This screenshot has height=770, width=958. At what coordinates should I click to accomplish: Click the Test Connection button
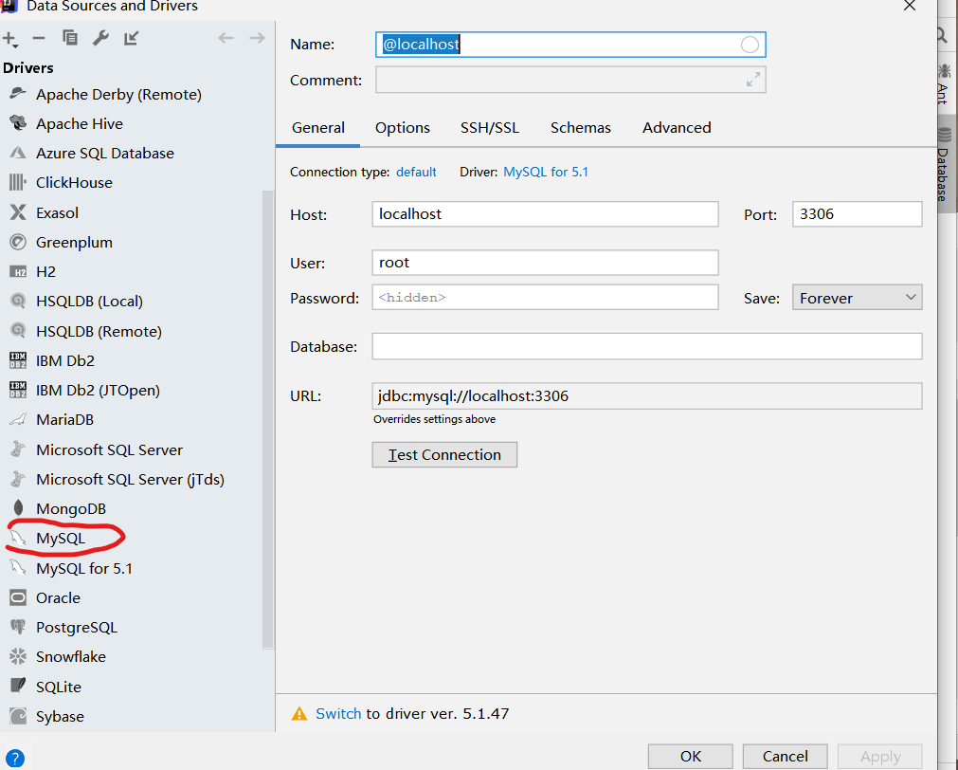[x=444, y=455]
